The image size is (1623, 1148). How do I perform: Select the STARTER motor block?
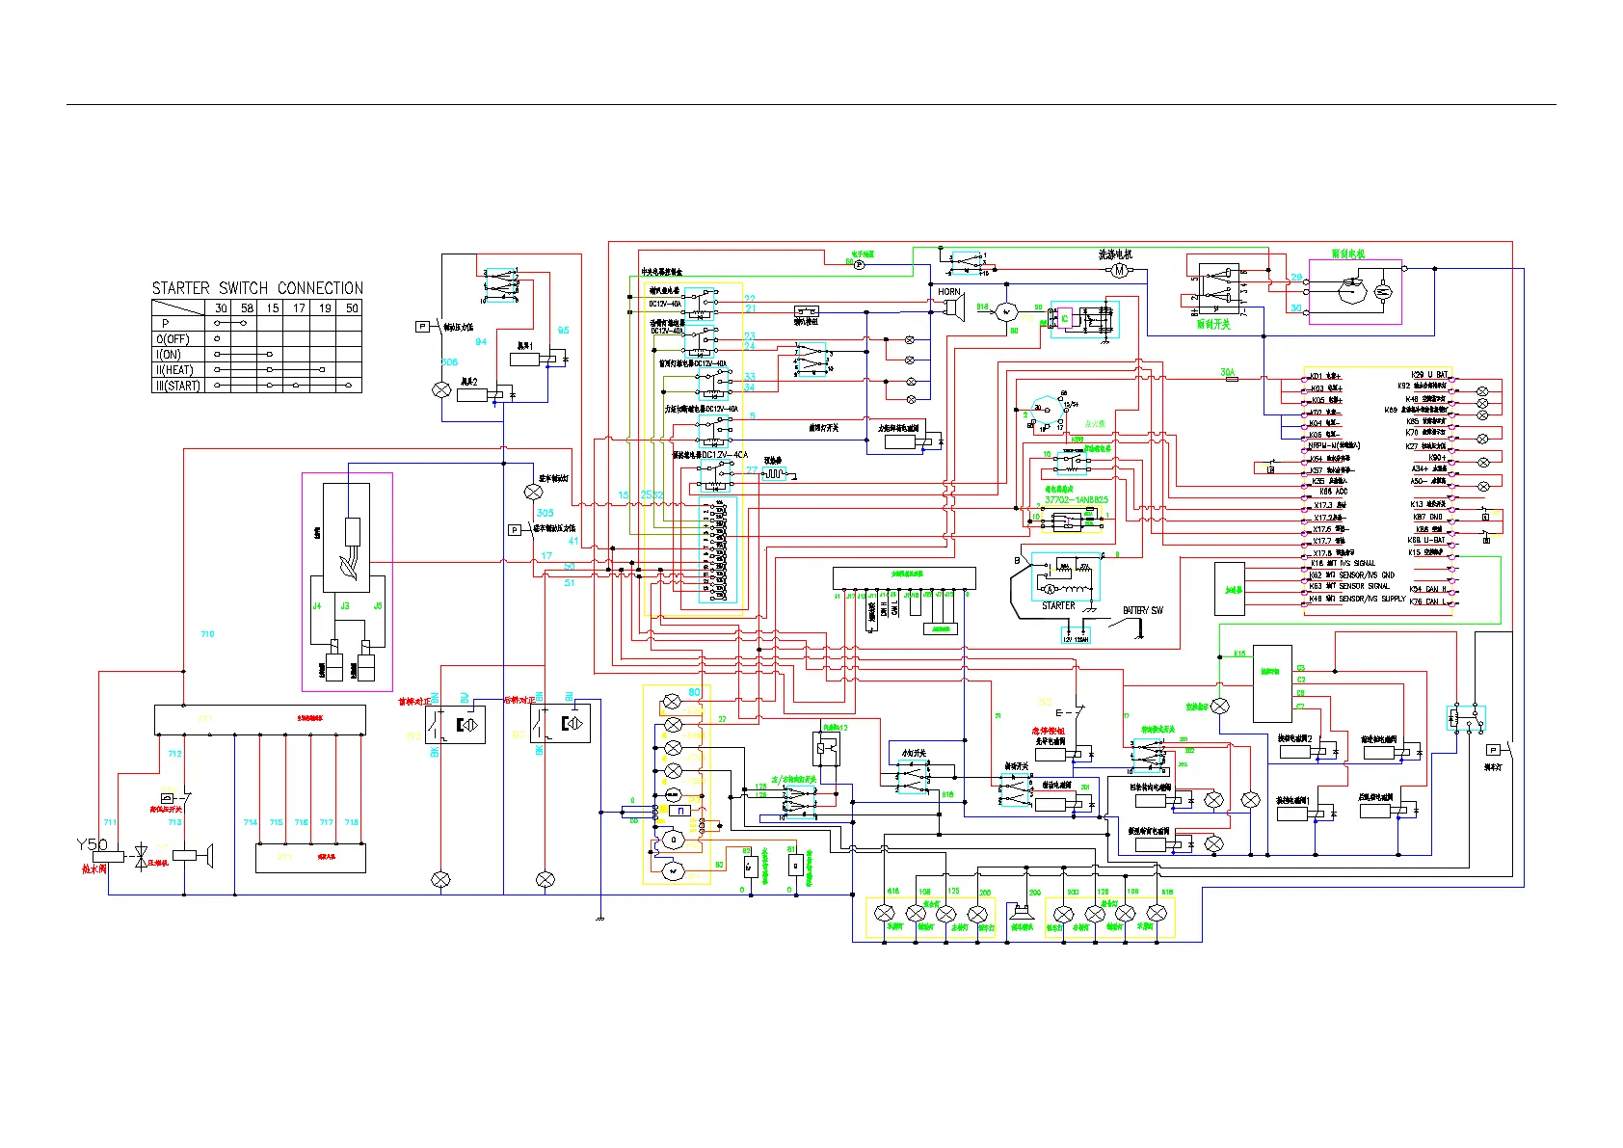pos(1064,578)
